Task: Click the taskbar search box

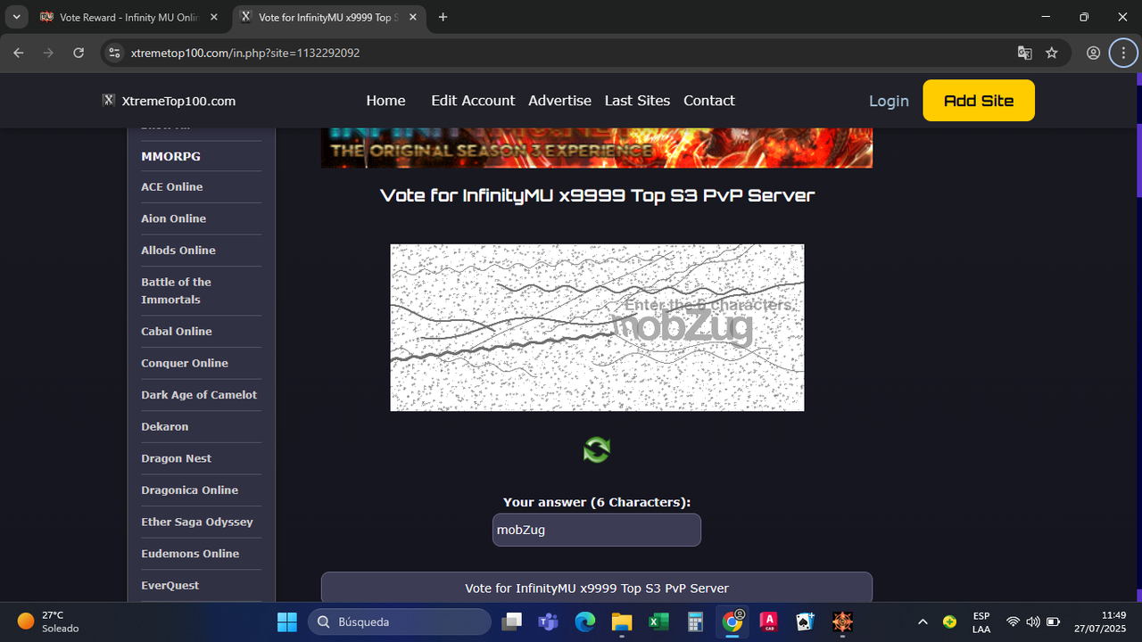Action: pyautogui.click(x=400, y=621)
